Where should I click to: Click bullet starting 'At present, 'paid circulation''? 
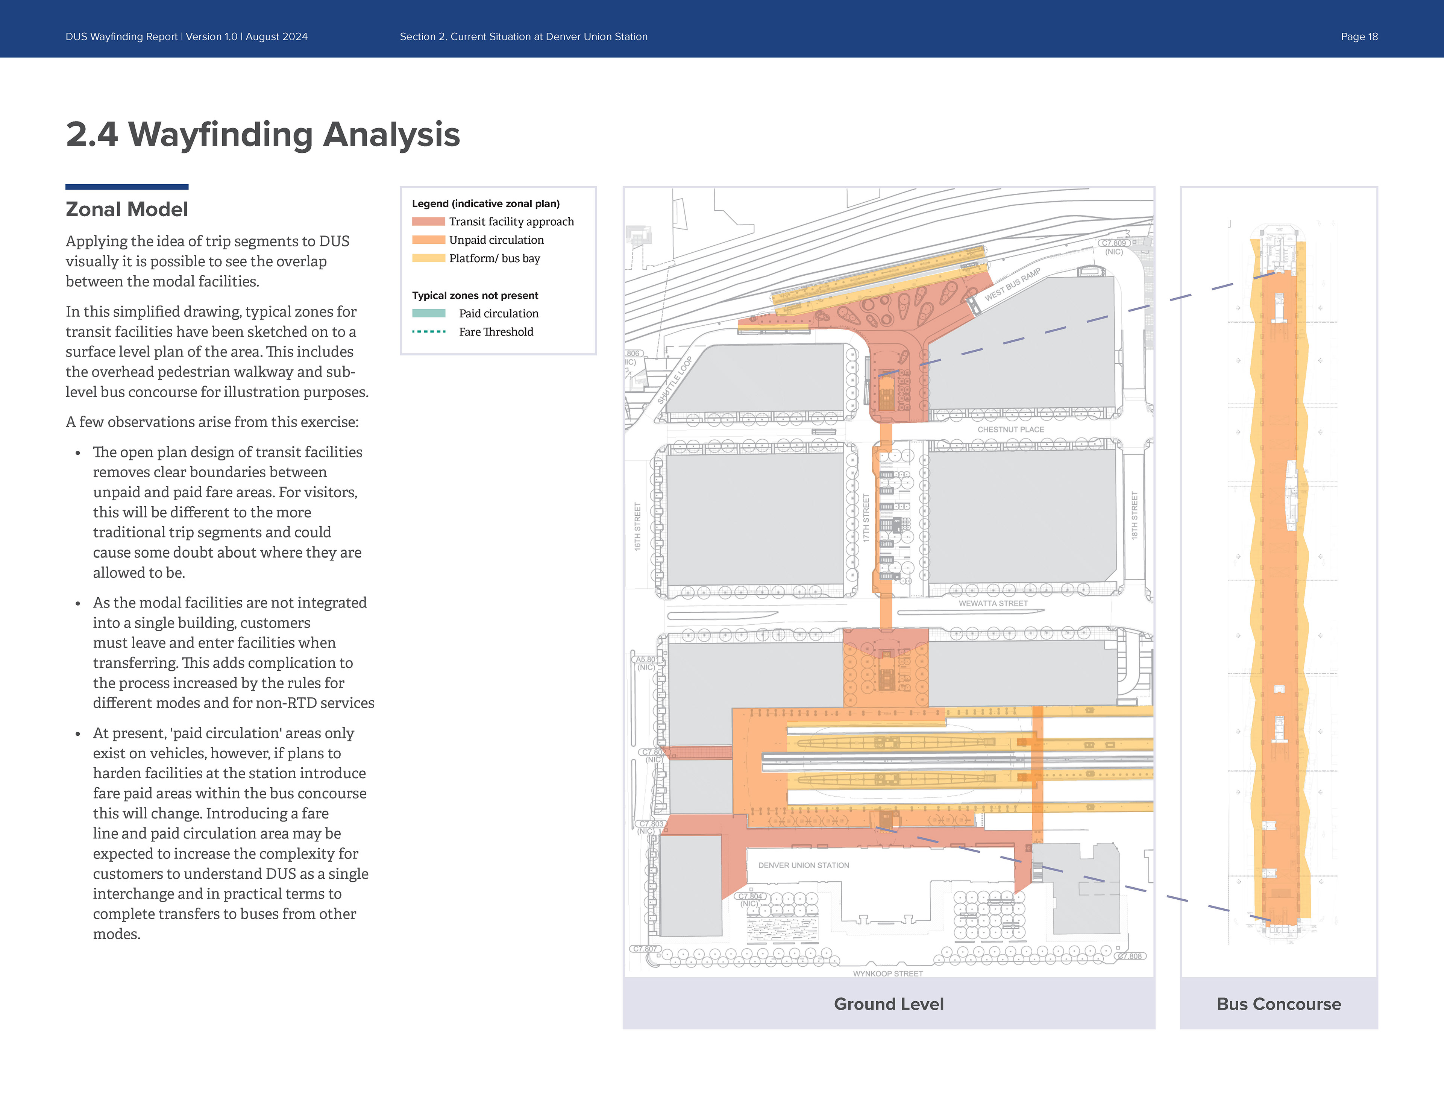231,834
